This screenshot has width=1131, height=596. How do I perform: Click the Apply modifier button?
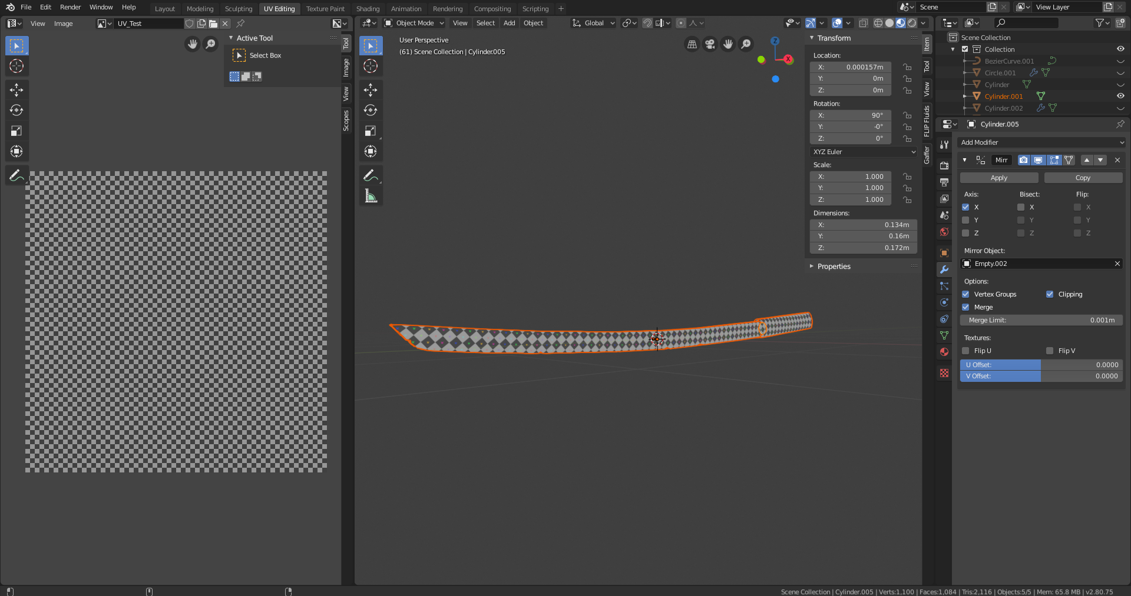tap(999, 178)
